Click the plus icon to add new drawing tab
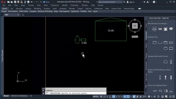The image size is (176, 99). [x=23, y=15]
